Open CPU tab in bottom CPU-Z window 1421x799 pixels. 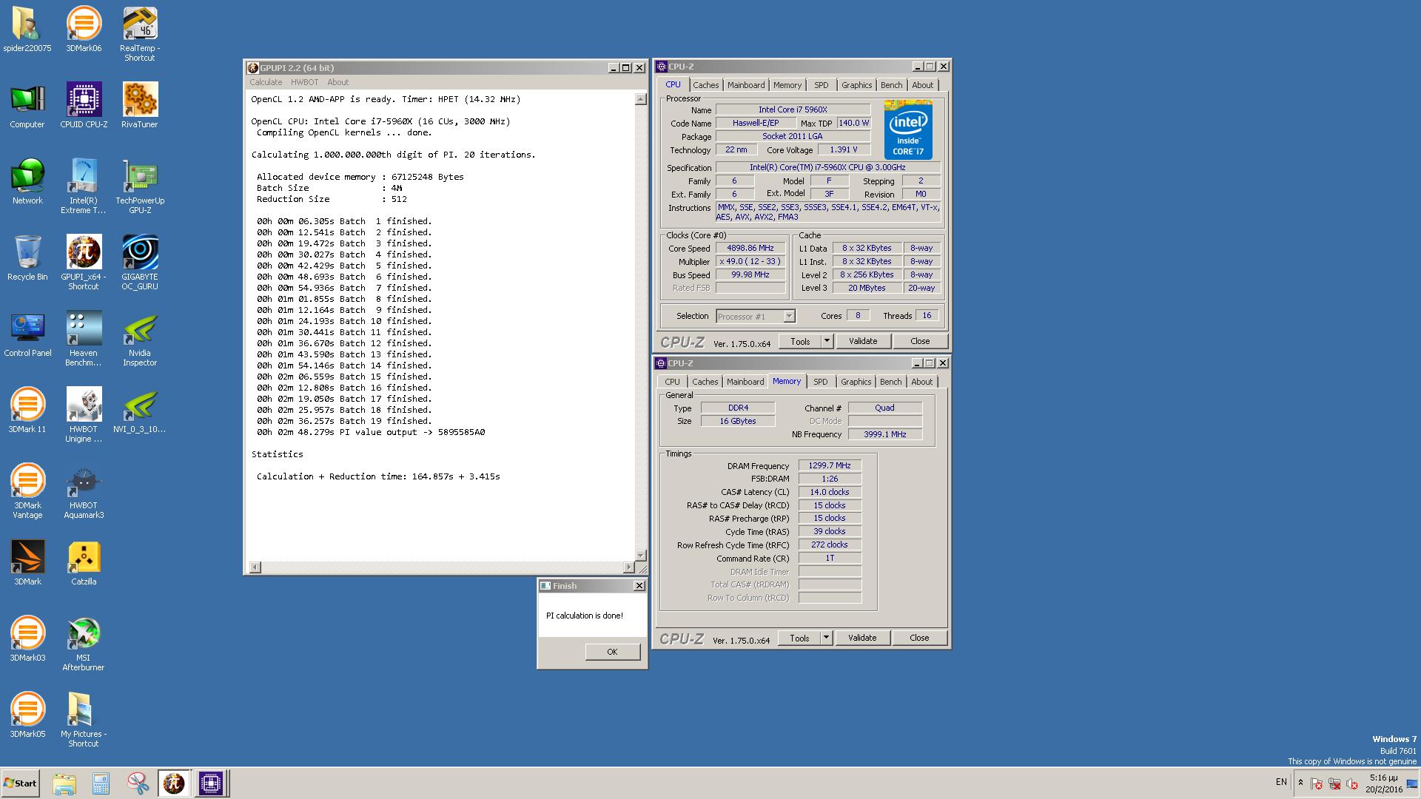click(672, 382)
